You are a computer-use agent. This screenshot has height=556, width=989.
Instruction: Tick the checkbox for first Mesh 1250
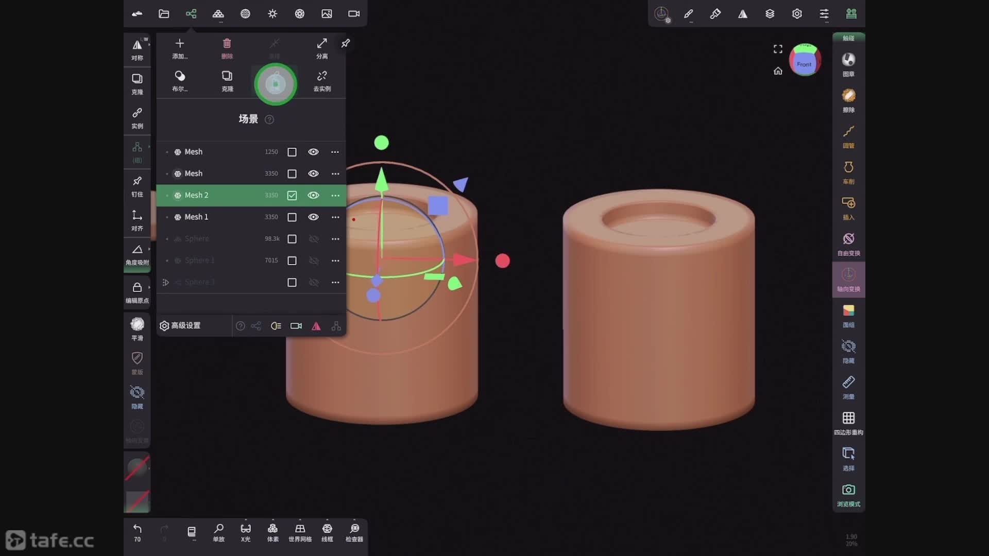pos(292,152)
